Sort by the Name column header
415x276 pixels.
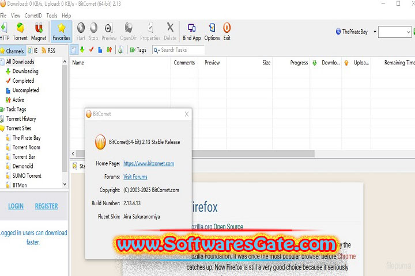[120, 63]
